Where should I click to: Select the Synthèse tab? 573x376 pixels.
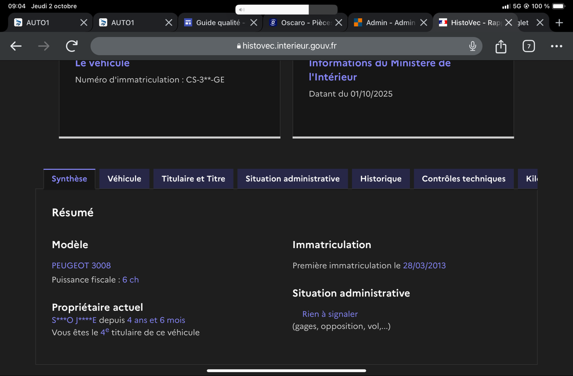pyautogui.click(x=69, y=178)
